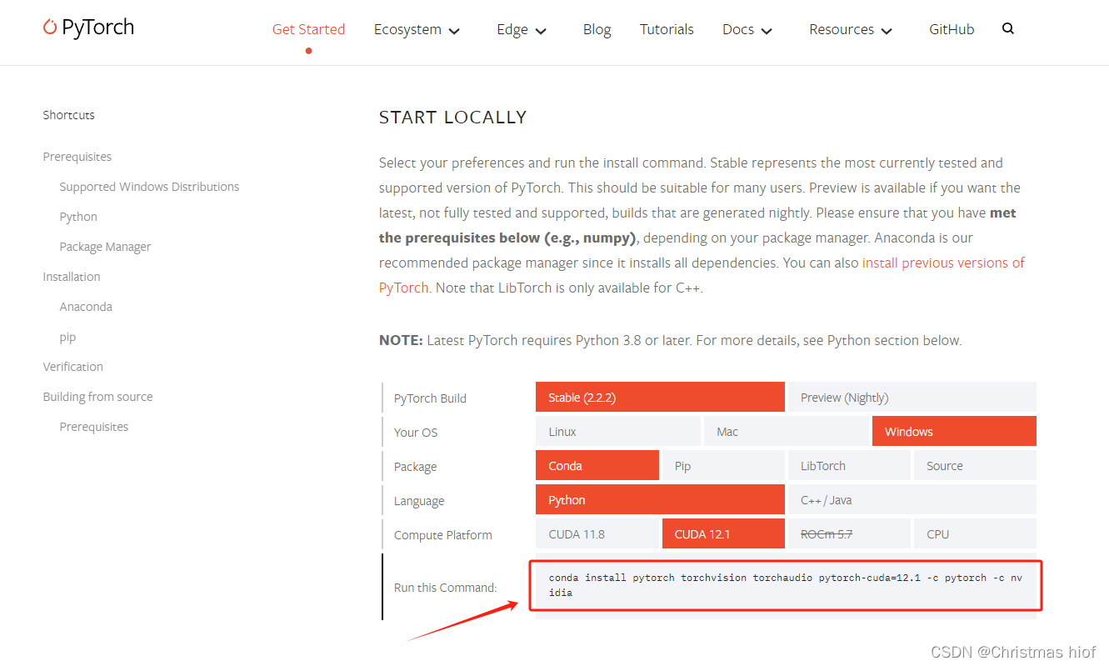This screenshot has height=666, width=1109.
Task: Click the Compute Platform row label
Action: tap(443, 535)
